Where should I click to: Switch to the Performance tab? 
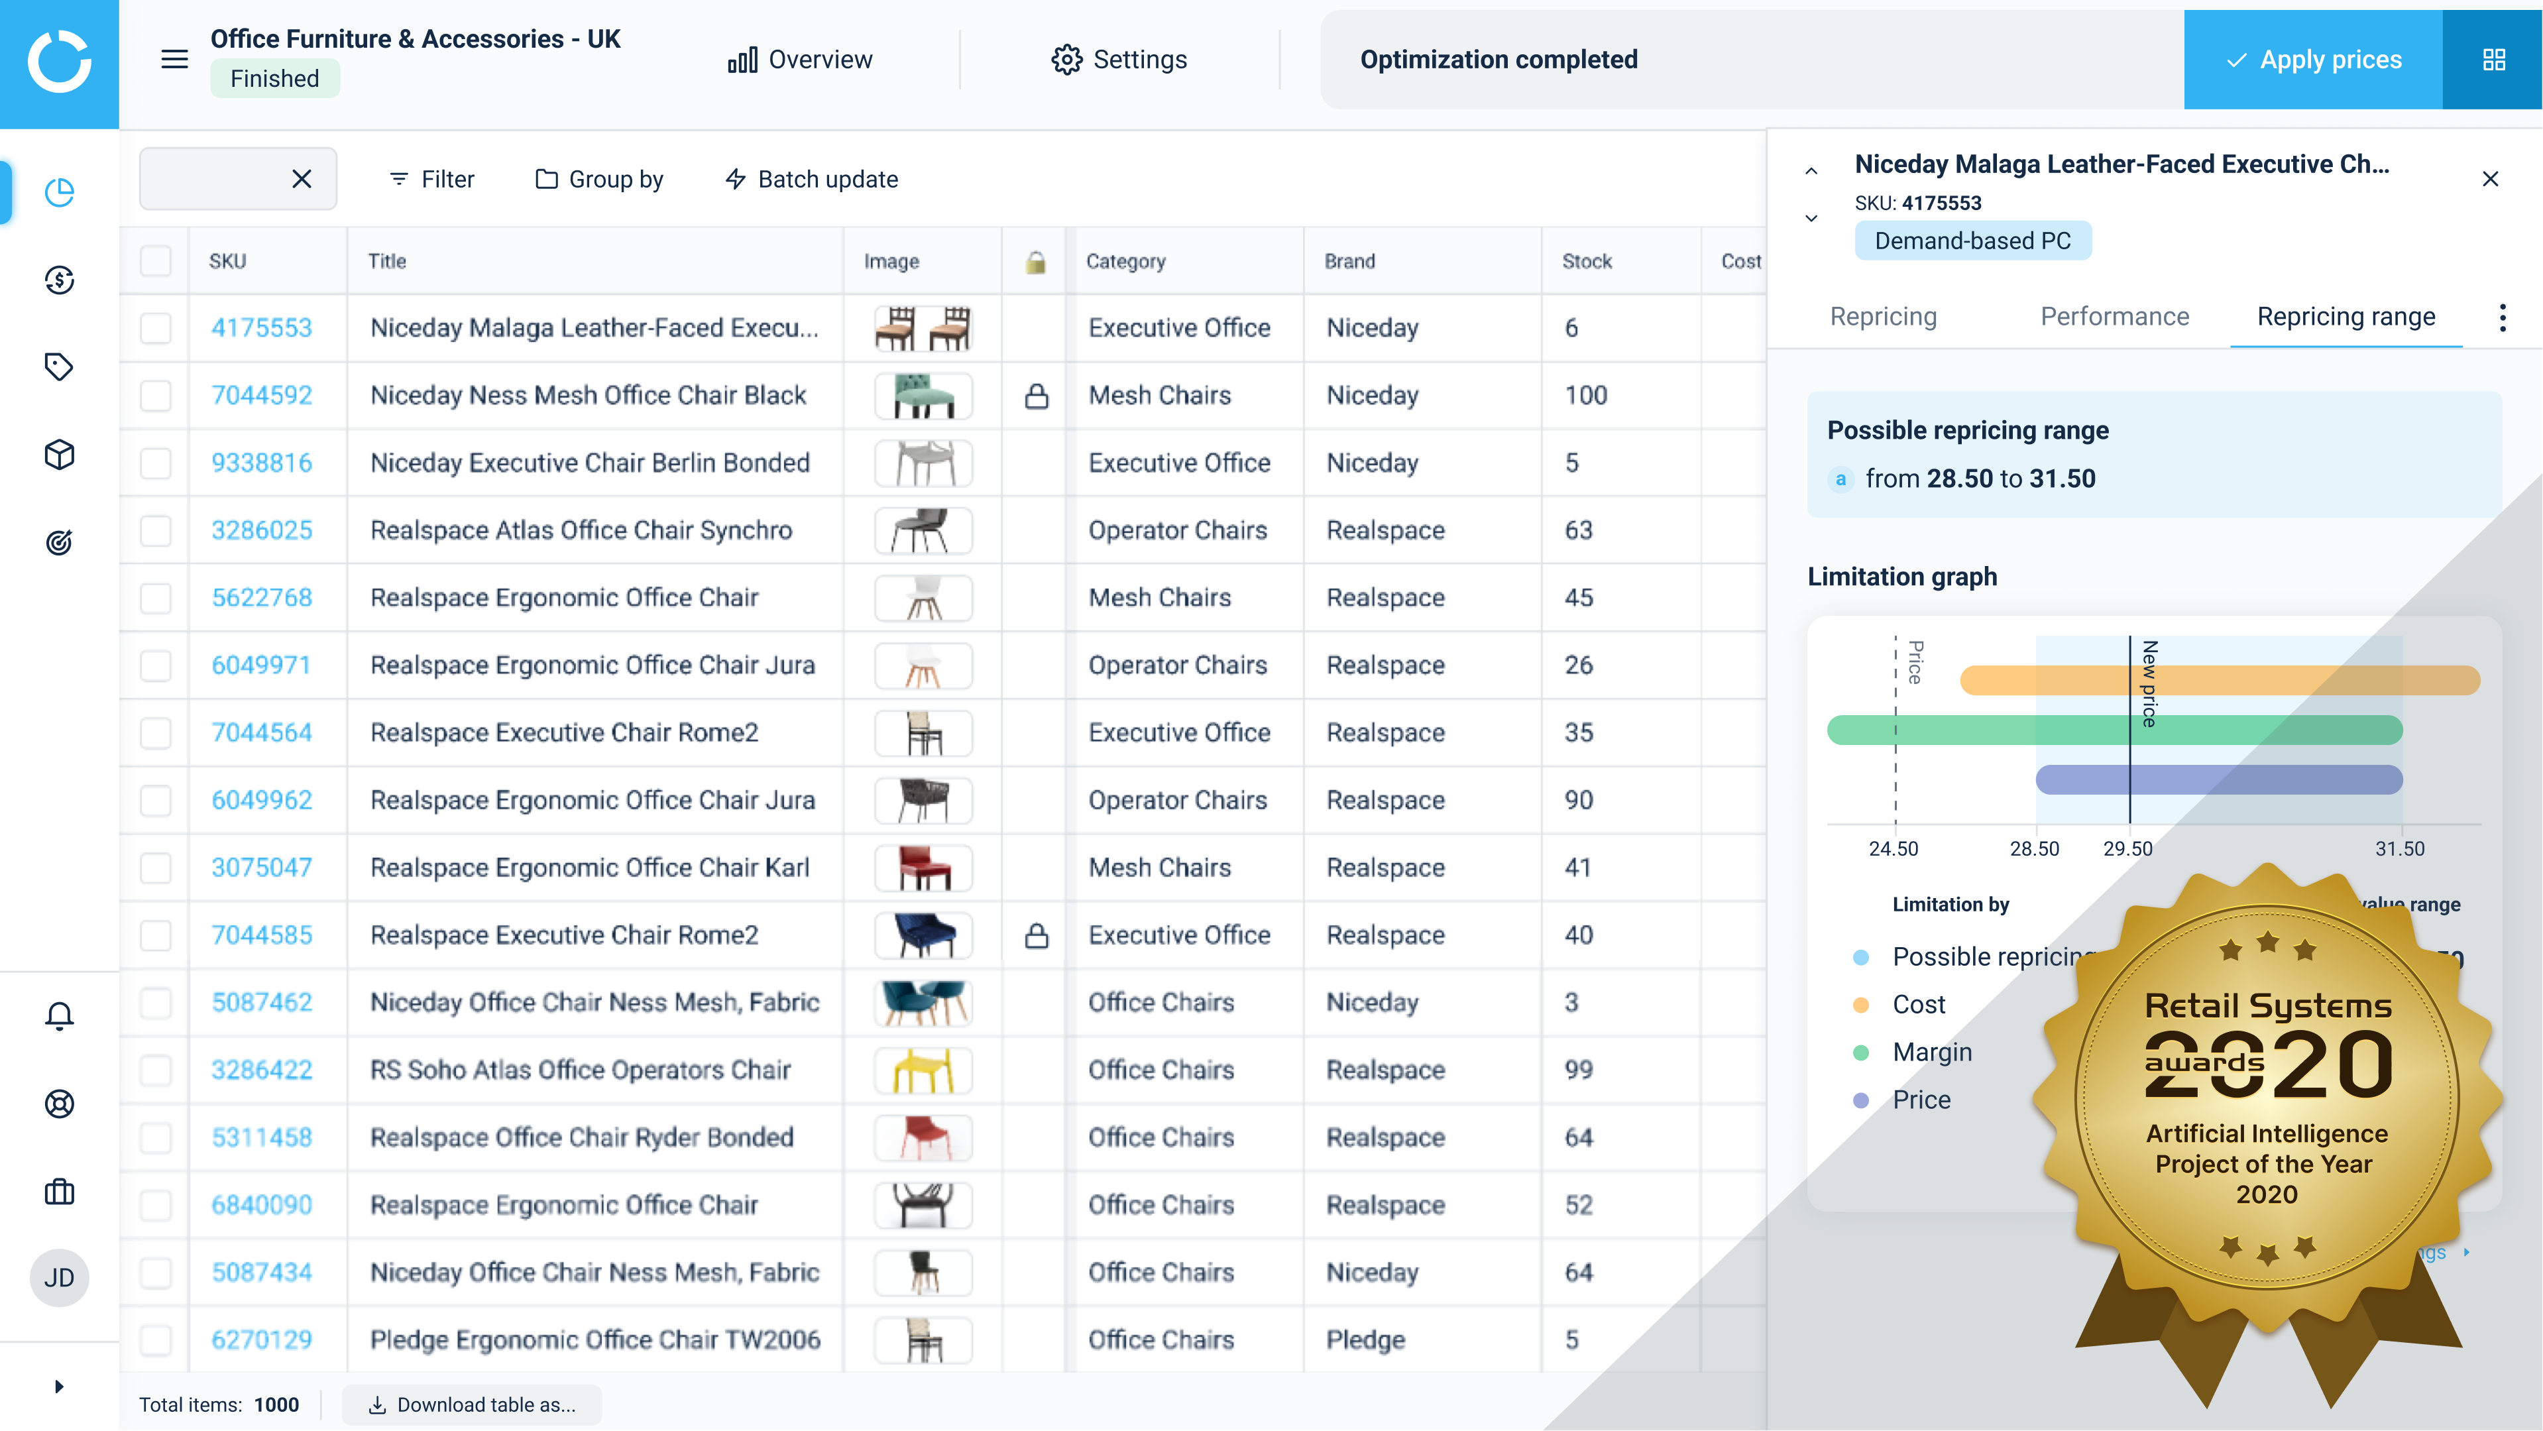[2114, 316]
